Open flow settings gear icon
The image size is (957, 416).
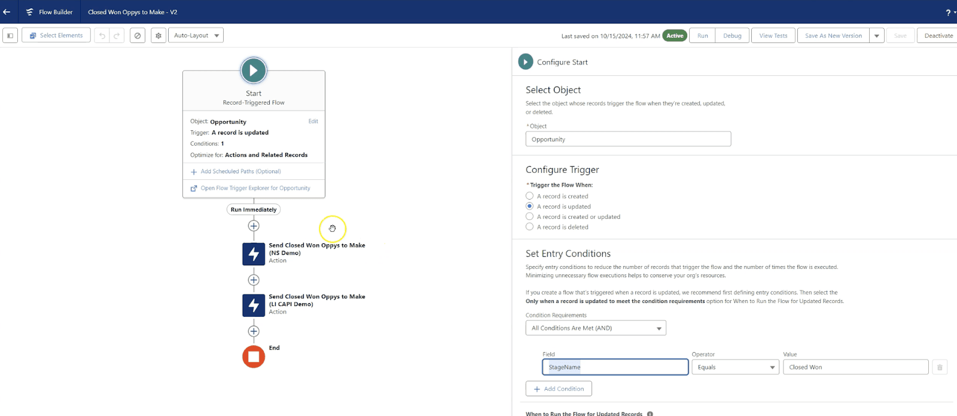click(x=159, y=35)
